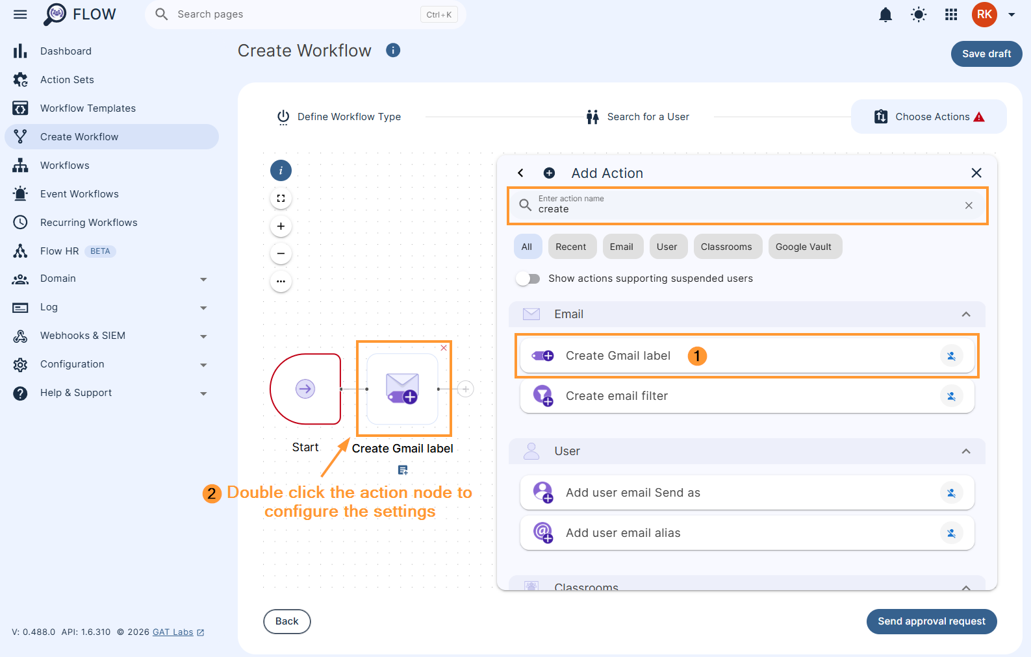
Task: Click the plus icon next to Add Action
Action: coord(549,173)
